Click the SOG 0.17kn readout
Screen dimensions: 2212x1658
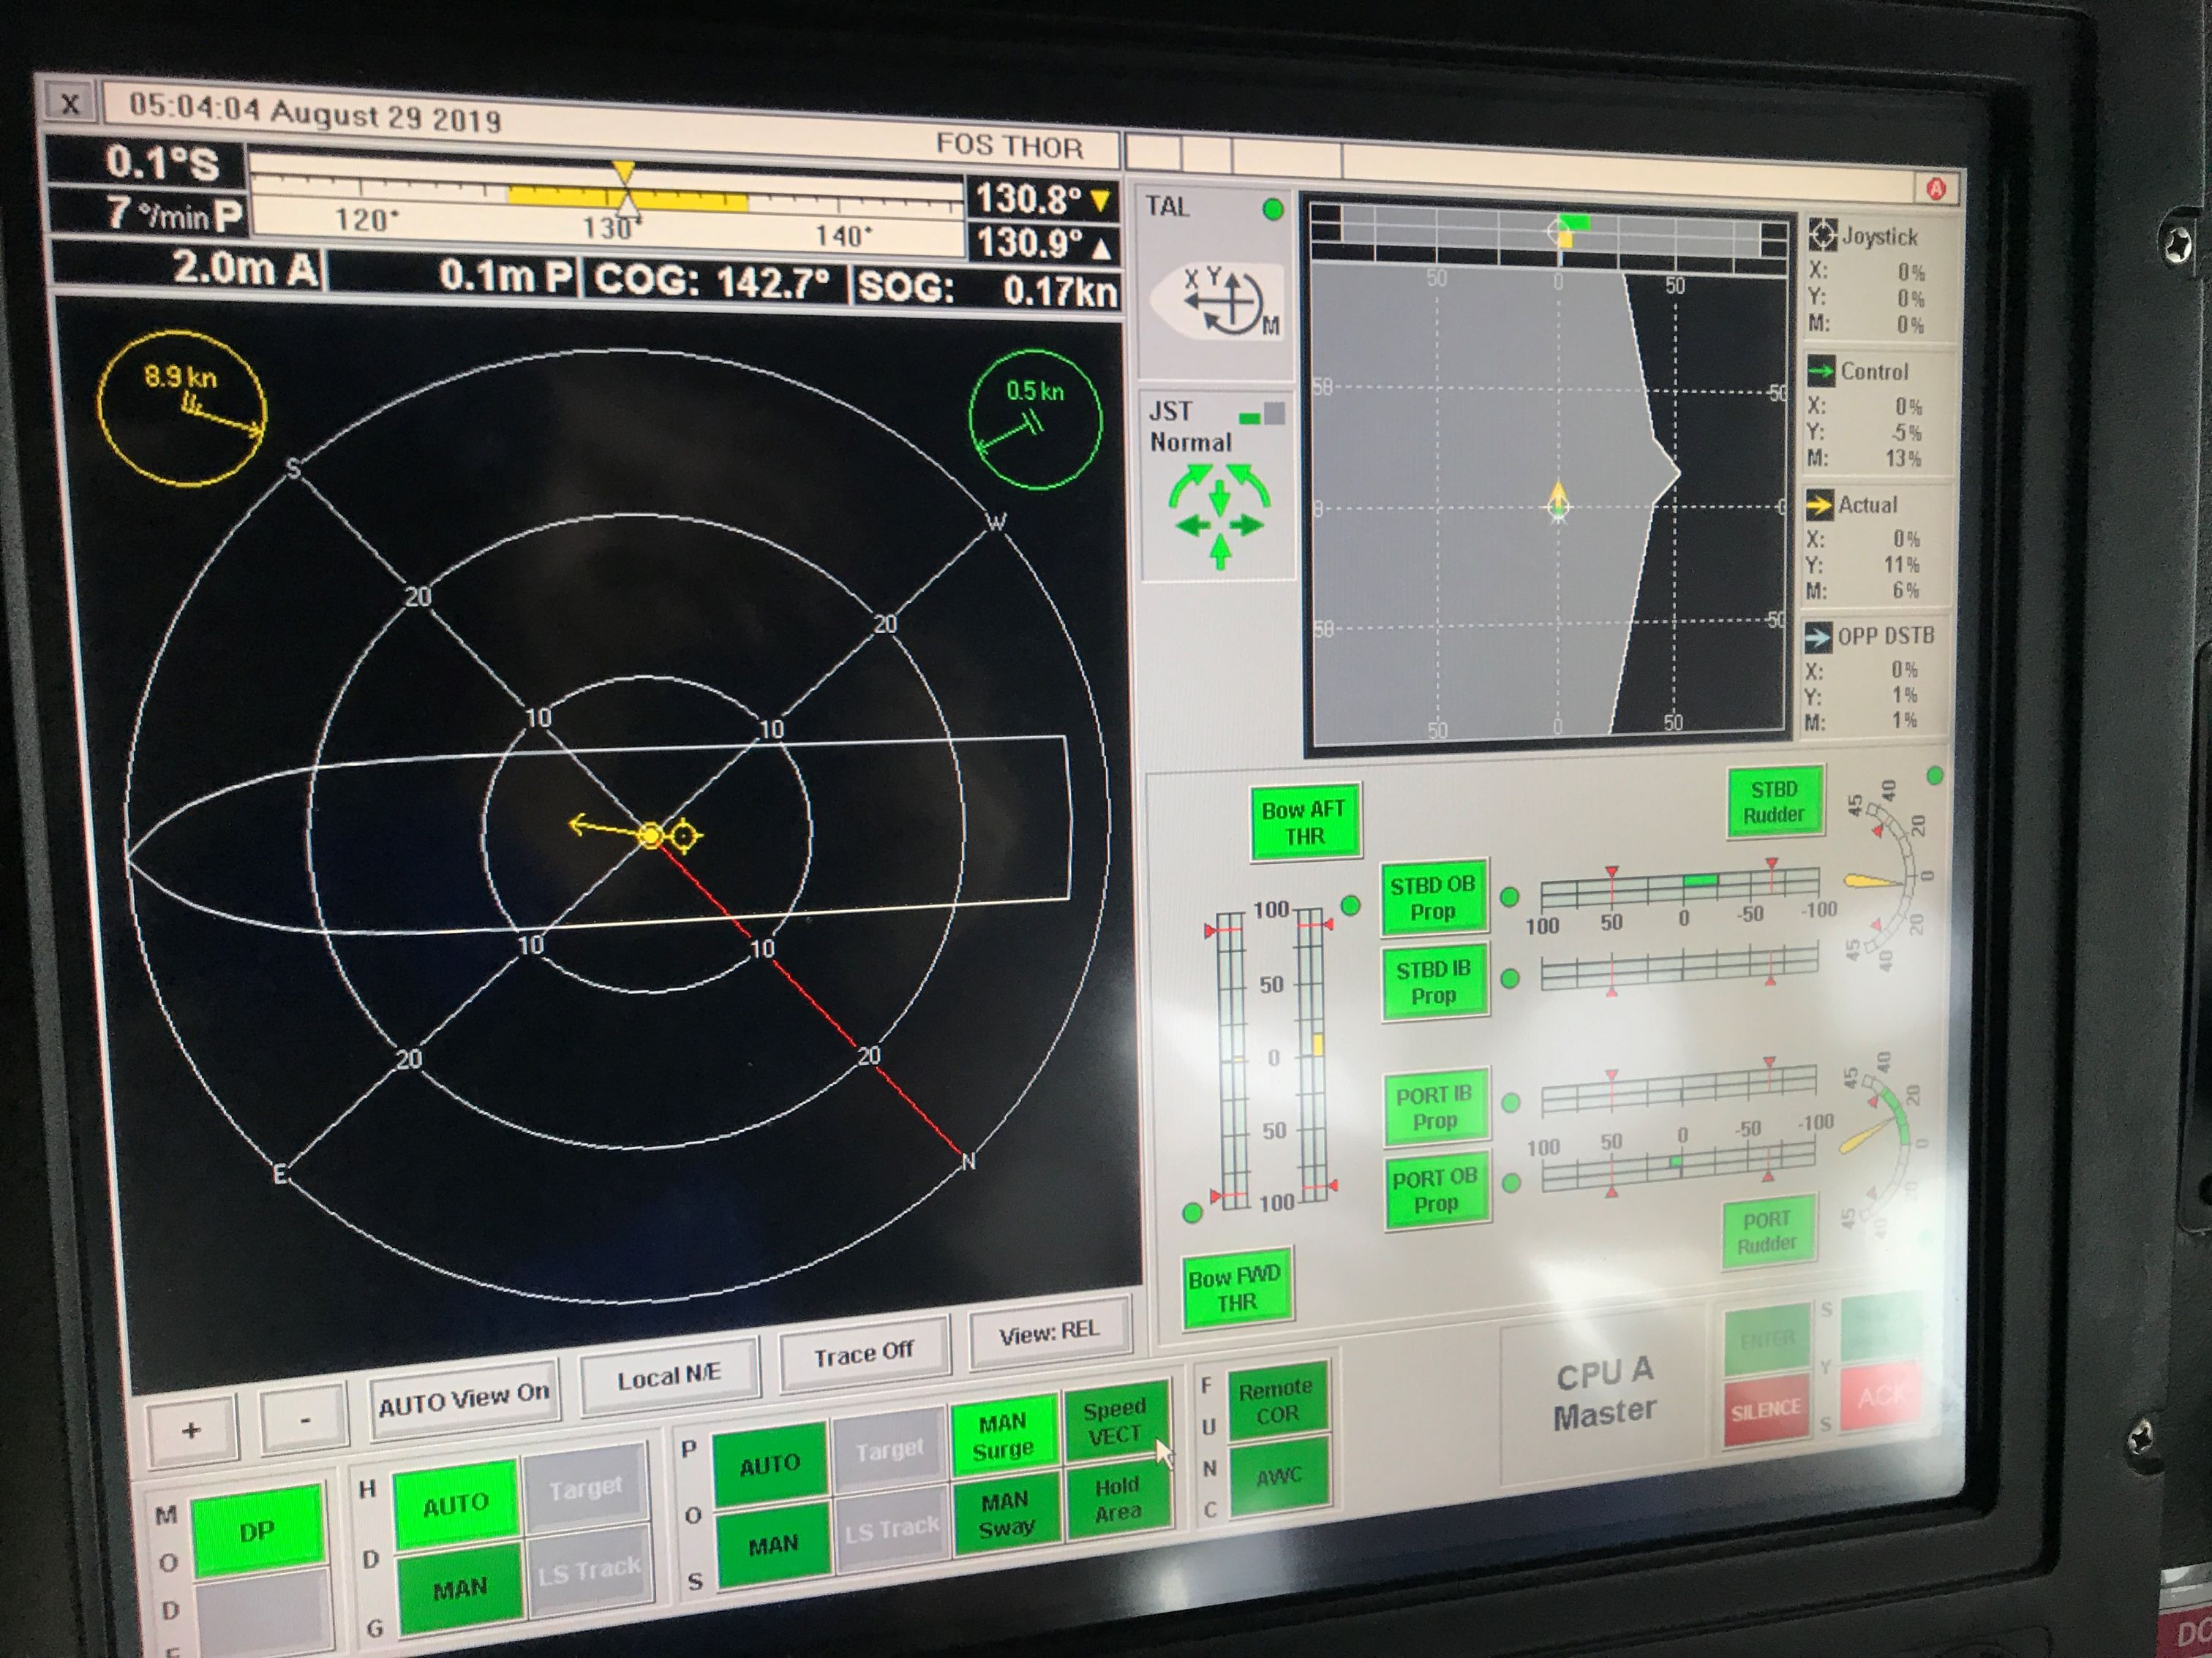pos(988,289)
